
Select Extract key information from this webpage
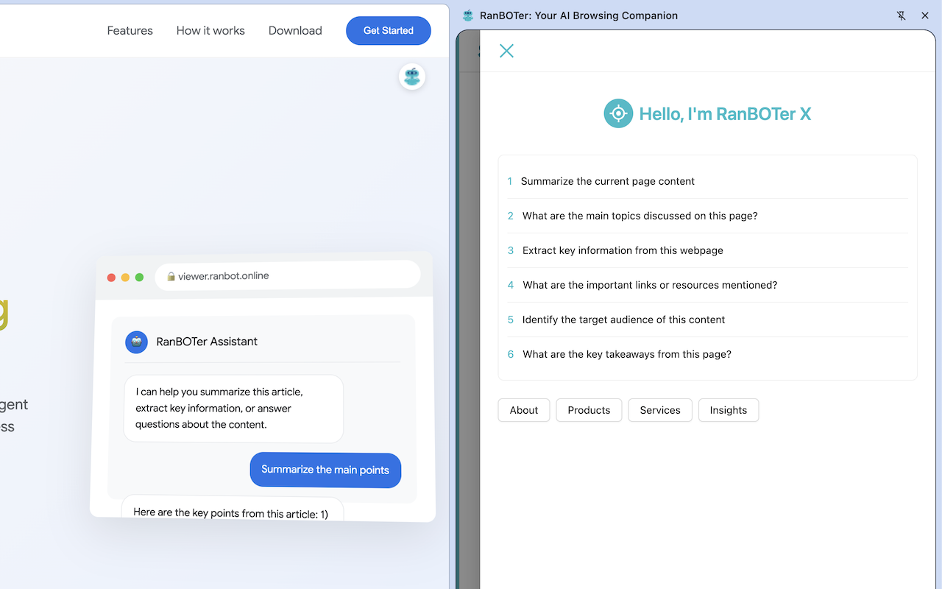click(x=707, y=250)
